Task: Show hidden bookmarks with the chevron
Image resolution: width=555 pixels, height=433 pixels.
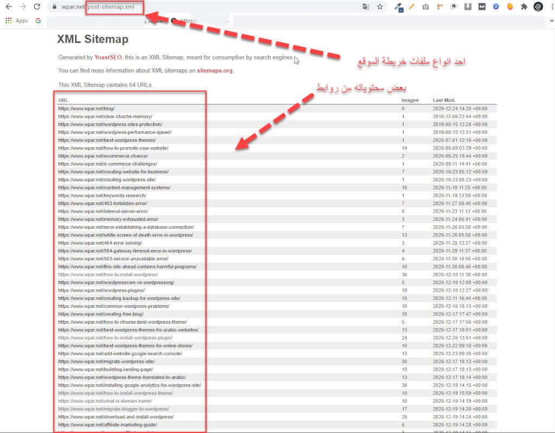Action: point(551,21)
